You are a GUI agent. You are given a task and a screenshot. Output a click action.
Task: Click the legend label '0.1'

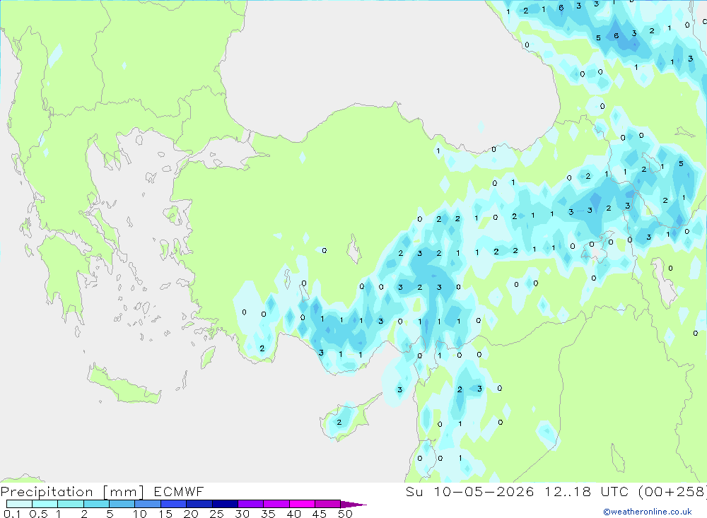pos(12,514)
